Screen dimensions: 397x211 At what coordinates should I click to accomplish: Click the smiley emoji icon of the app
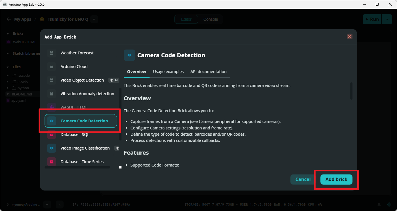point(42,19)
